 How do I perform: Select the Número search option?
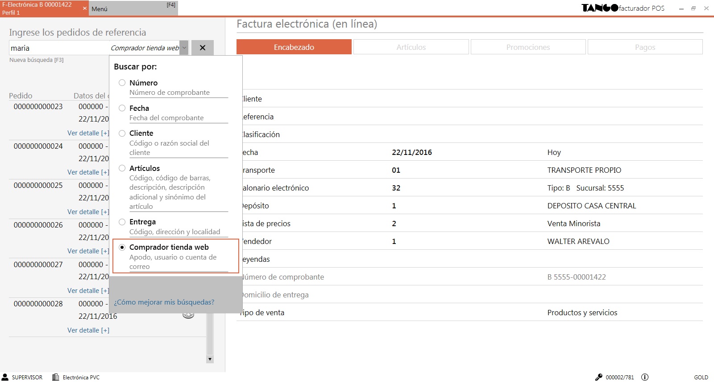click(122, 83)
